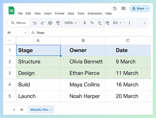This screenshot has height=118, width=156.
Task: Select the 9 March cell
Action: [128, 62]
